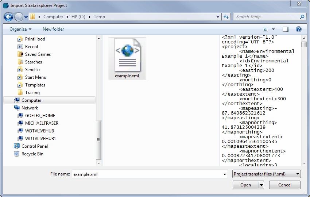
Task: Expand the Project transfer files type dropdown
Action: 266,174
